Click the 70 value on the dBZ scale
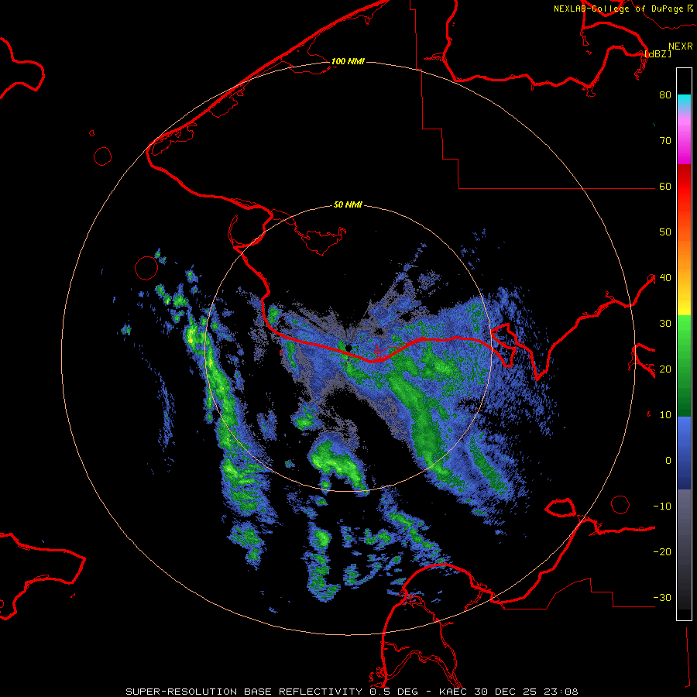Viewport: 697px width, 697px height. pos(665,141)
